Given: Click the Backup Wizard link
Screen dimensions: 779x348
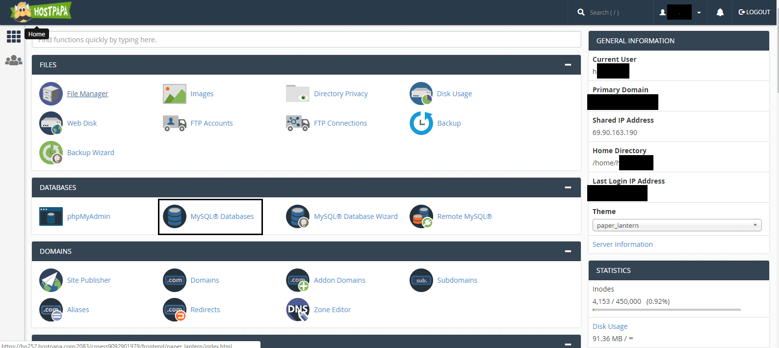Looking at the screenshot, I should pos(91,153).
